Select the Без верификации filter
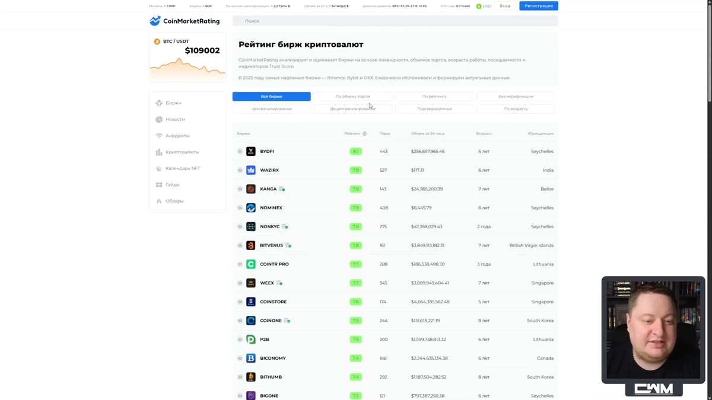The image size is (712, 400). click(516, 97)
